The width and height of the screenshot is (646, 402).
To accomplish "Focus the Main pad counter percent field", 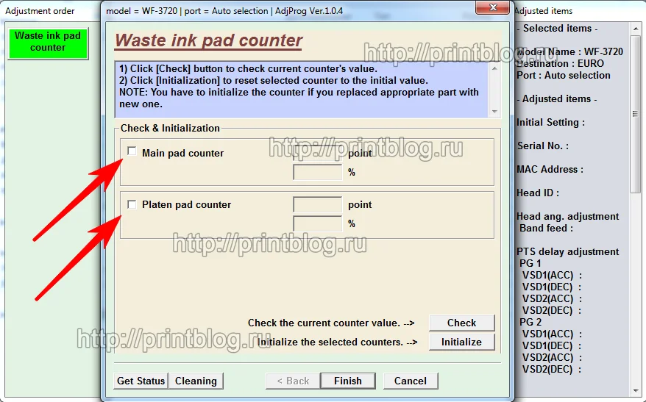I will click(317, 172).
